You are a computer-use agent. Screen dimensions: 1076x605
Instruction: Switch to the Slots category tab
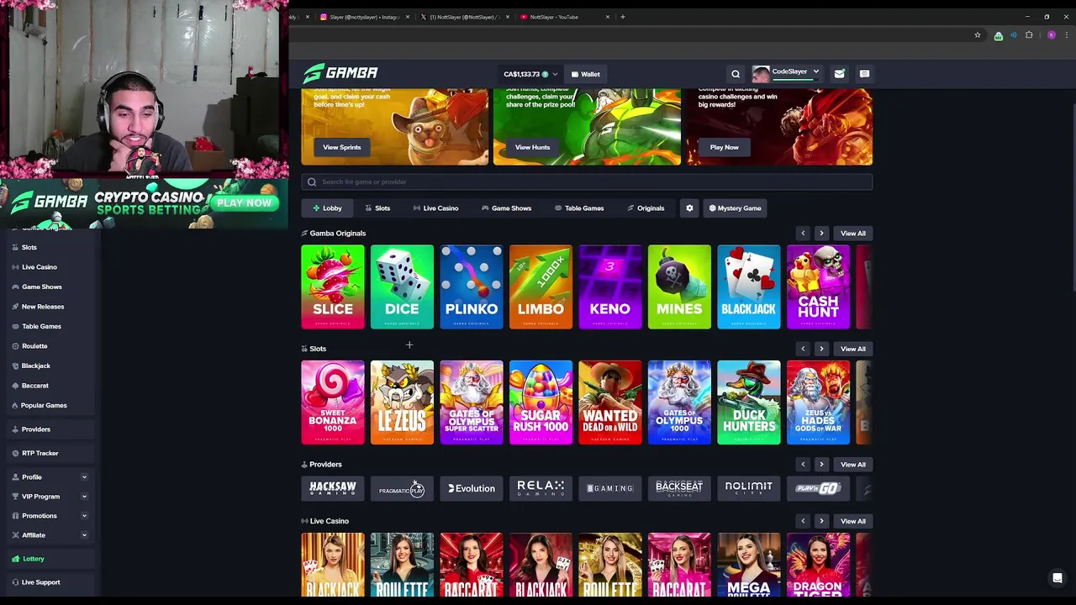click(x=377, y=208)
